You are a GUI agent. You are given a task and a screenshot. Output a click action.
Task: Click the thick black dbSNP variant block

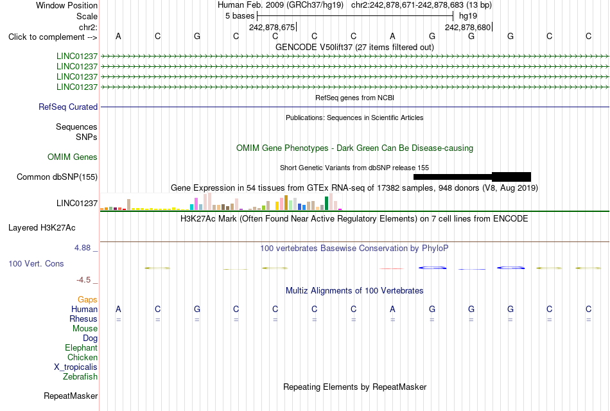[511, 177]
